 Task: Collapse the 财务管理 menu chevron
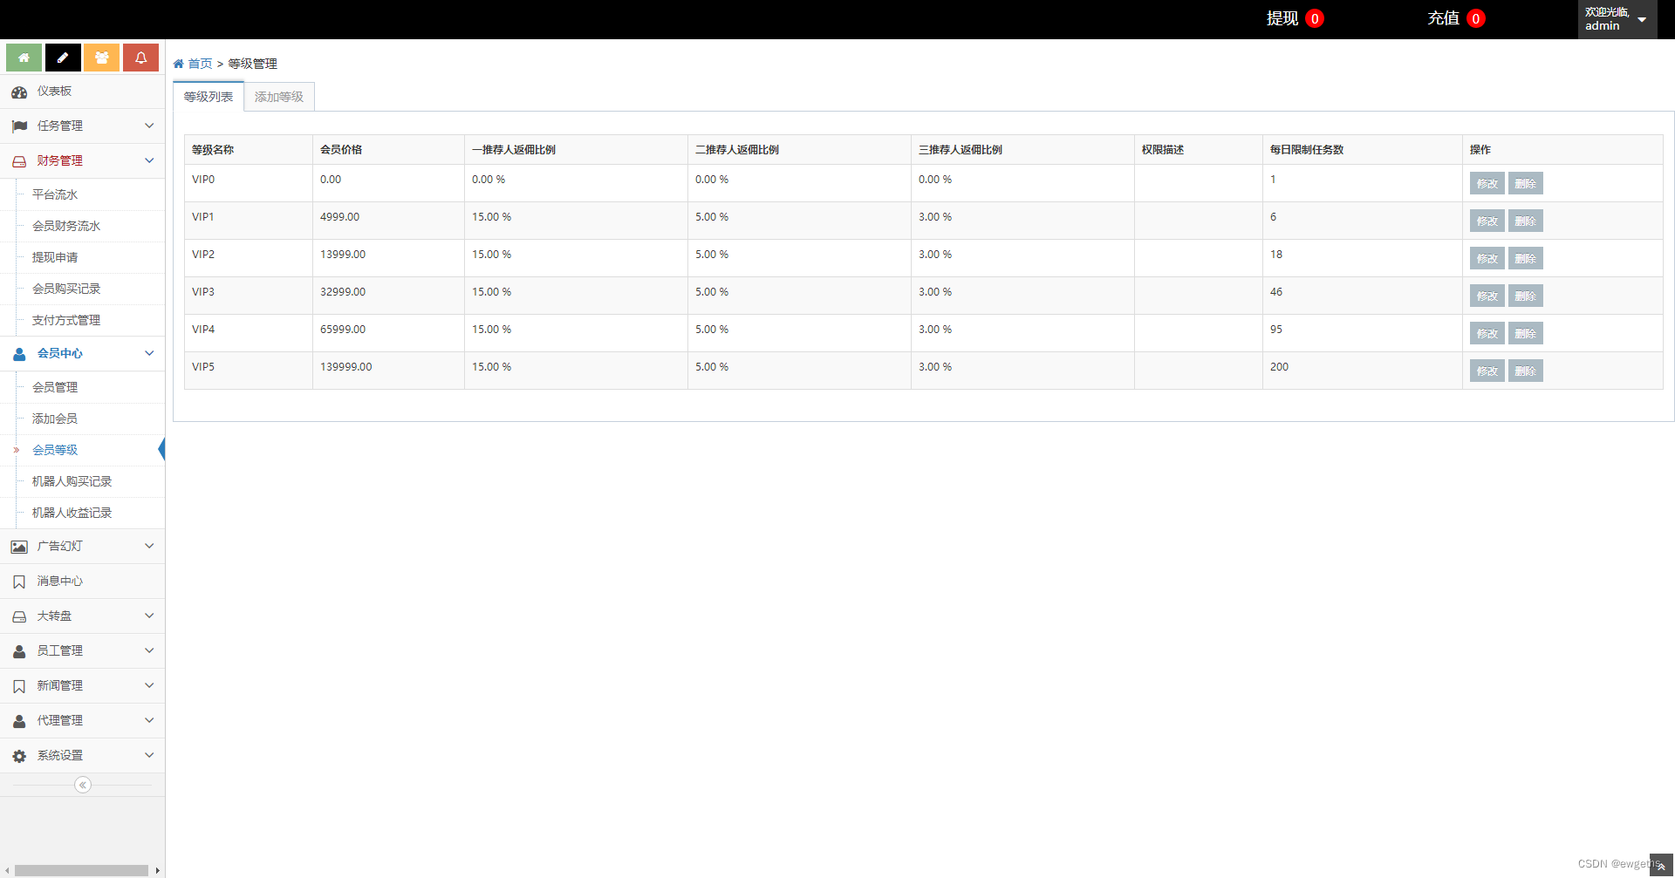point(149,160)
